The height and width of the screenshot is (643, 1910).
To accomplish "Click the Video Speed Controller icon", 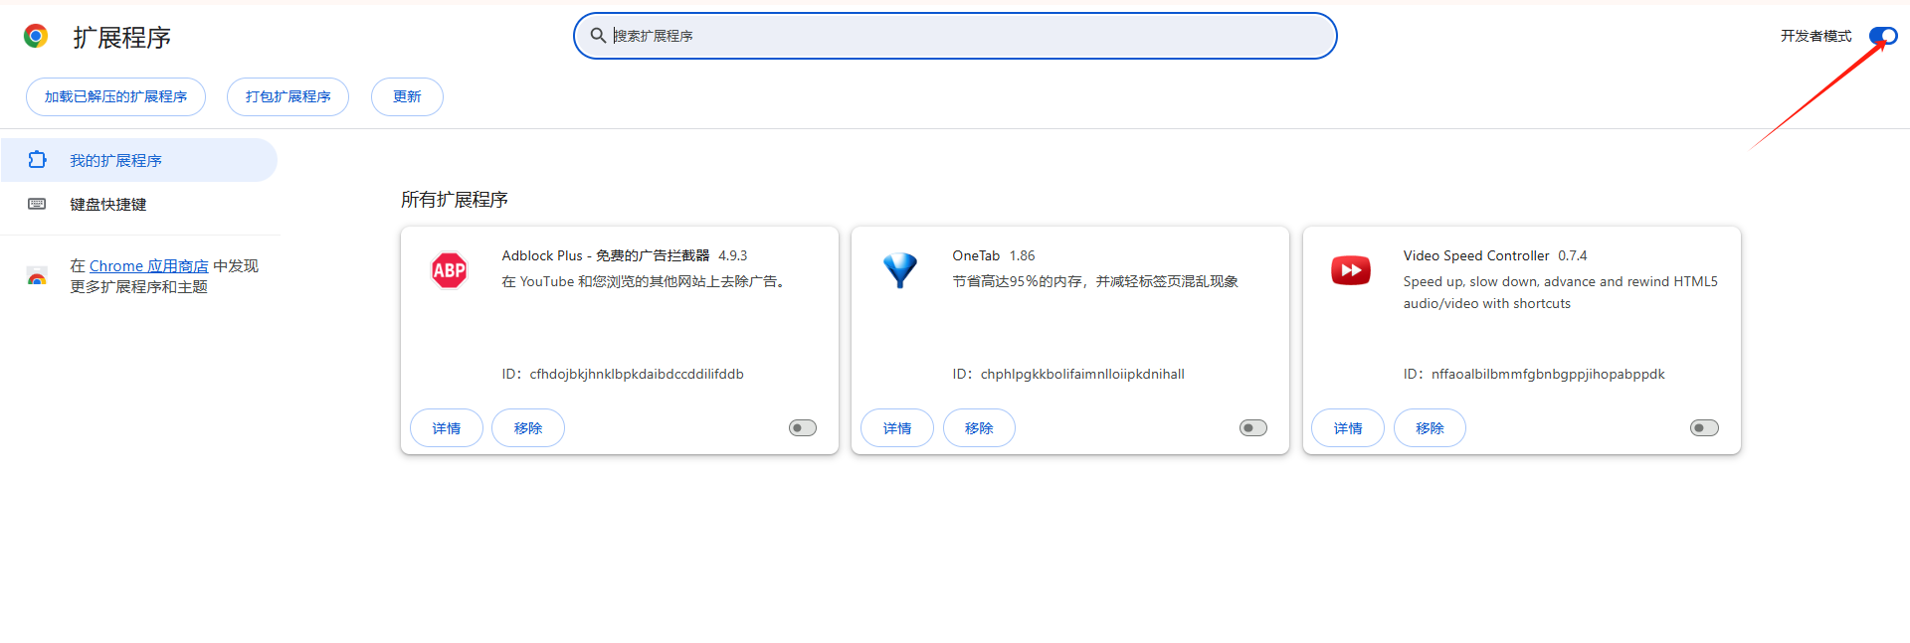I will pyautogui.click(x=1351, y=270).
